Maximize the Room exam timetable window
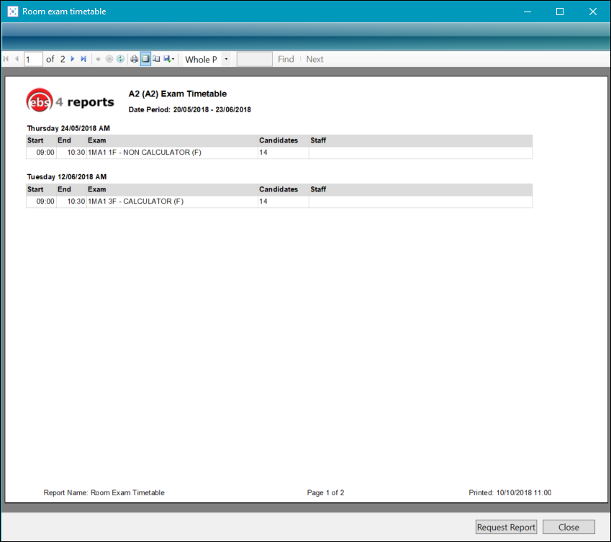Screen dimensions: 611x542 coord(560,12)
